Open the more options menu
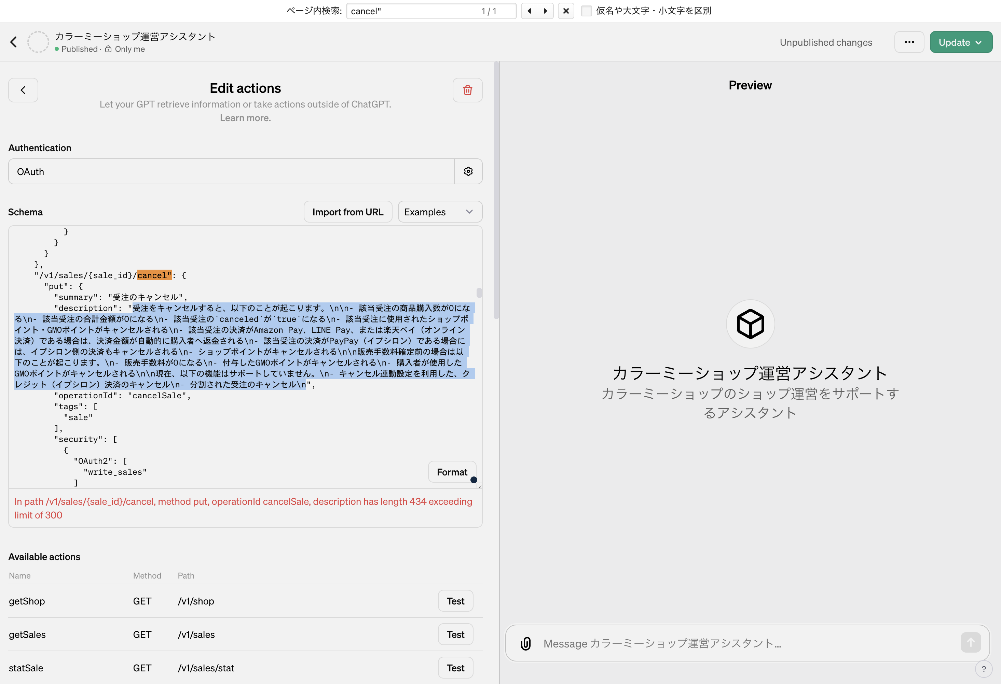1001x684 pixels. [909, 42]
